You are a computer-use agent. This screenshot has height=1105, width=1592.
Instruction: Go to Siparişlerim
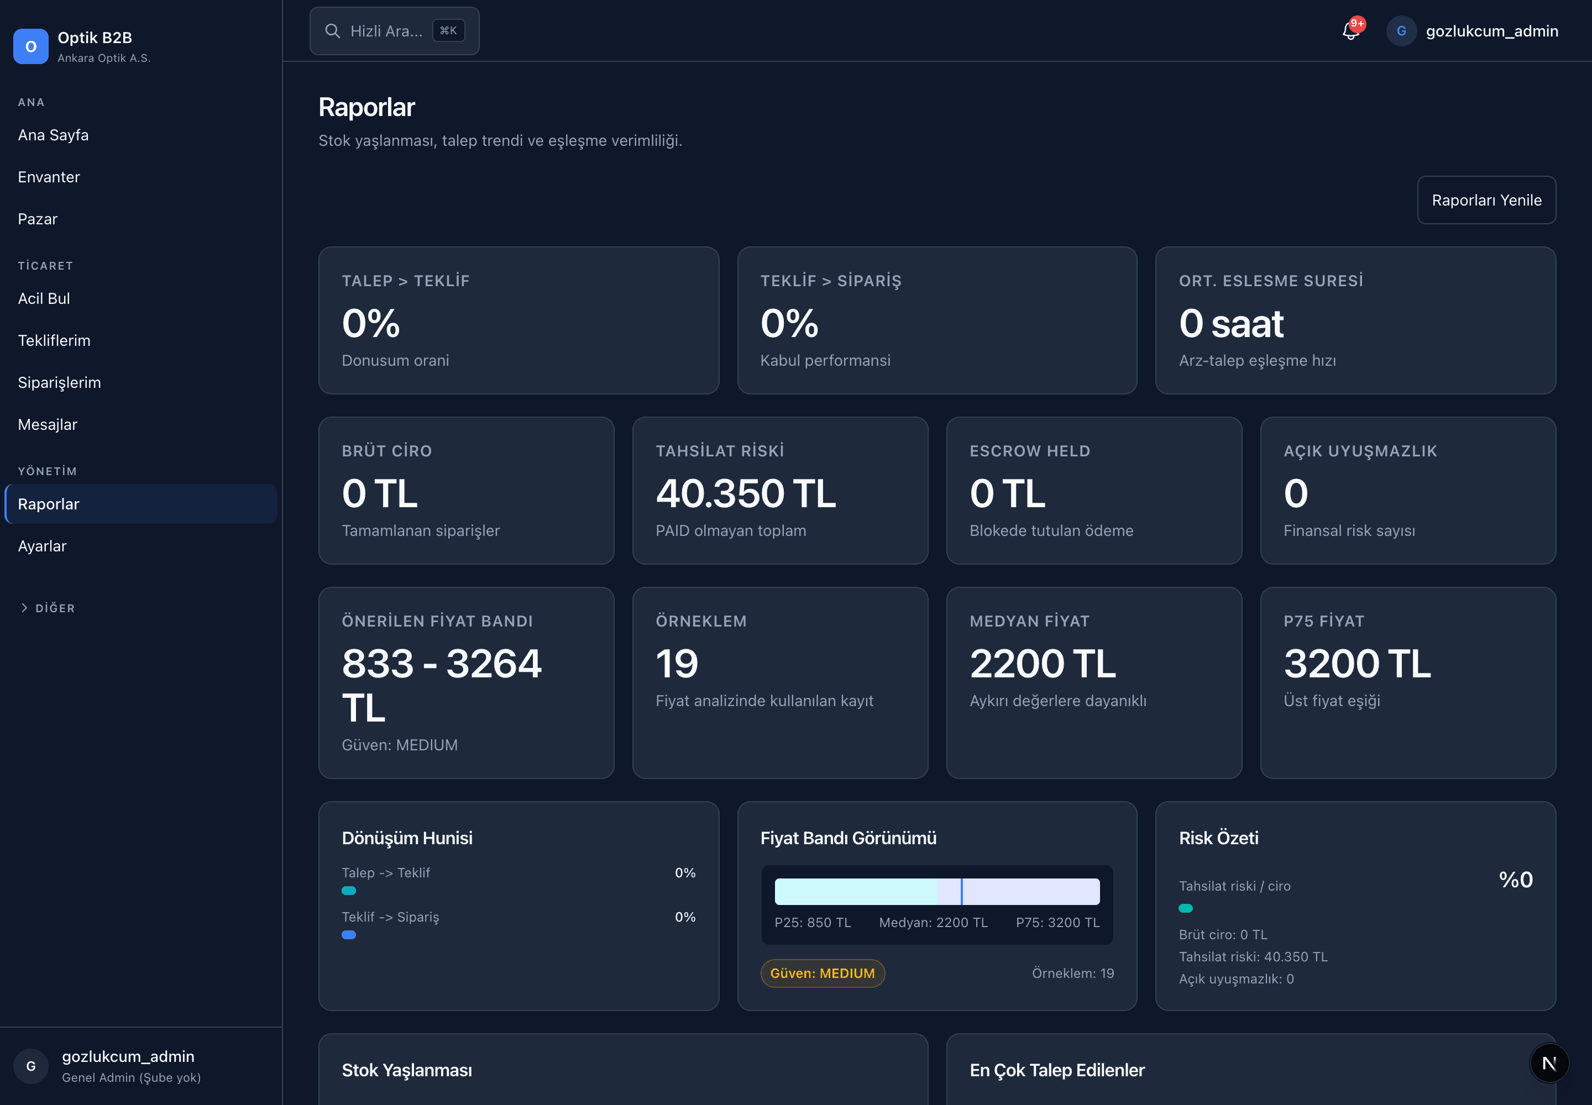coord(140,383)
